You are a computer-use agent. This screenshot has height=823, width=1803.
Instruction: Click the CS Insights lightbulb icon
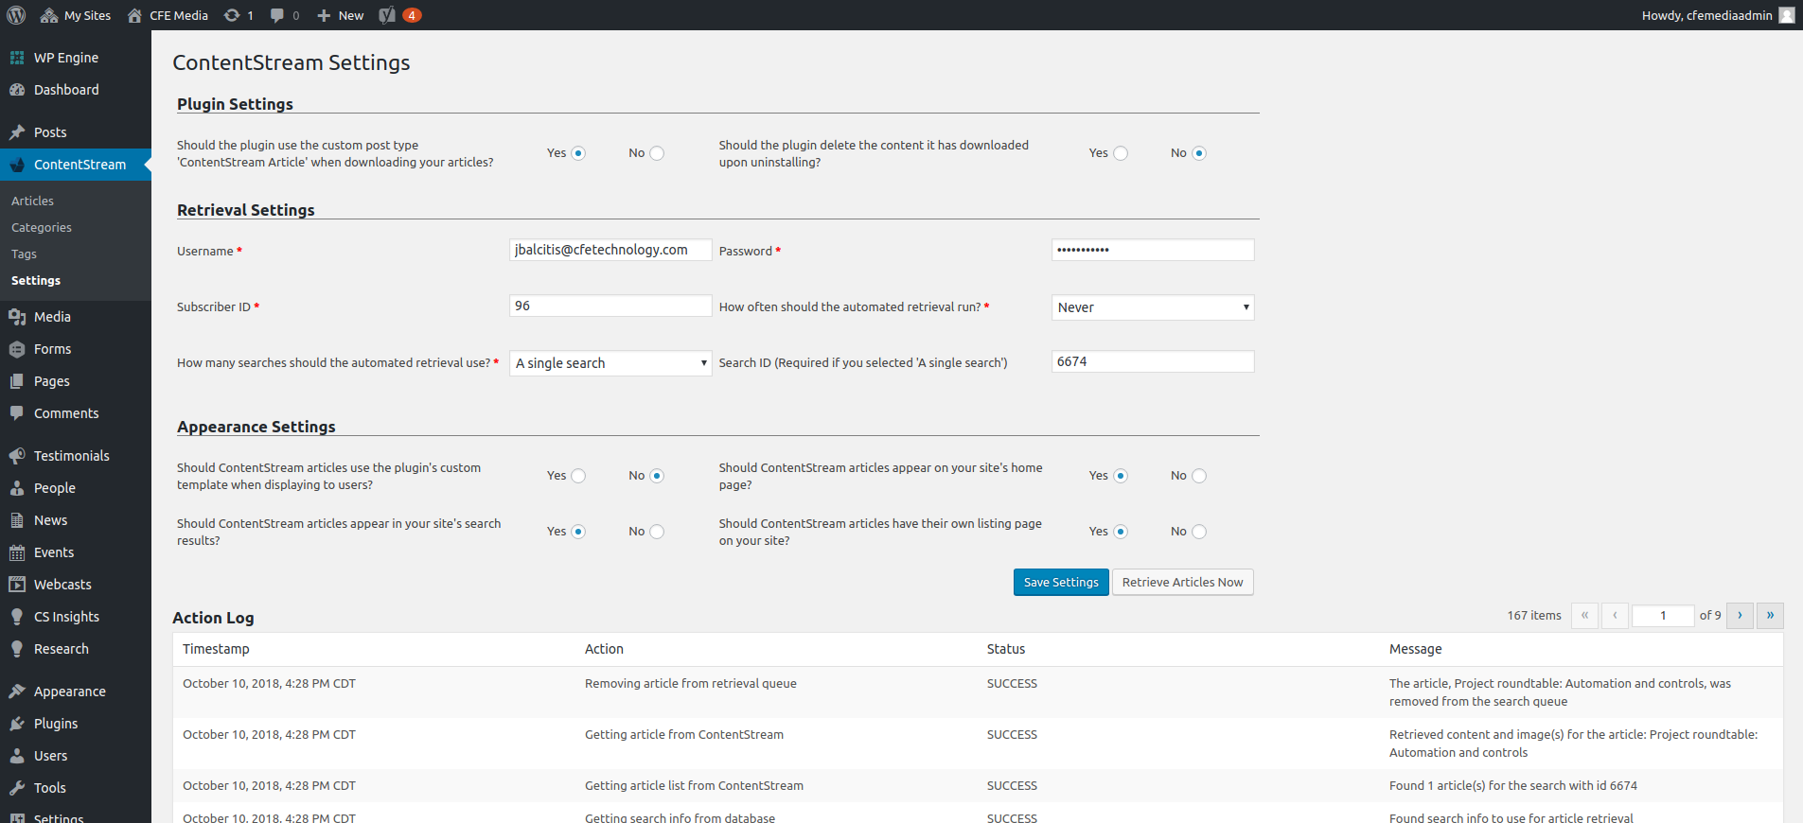click(x=17, y=617)
